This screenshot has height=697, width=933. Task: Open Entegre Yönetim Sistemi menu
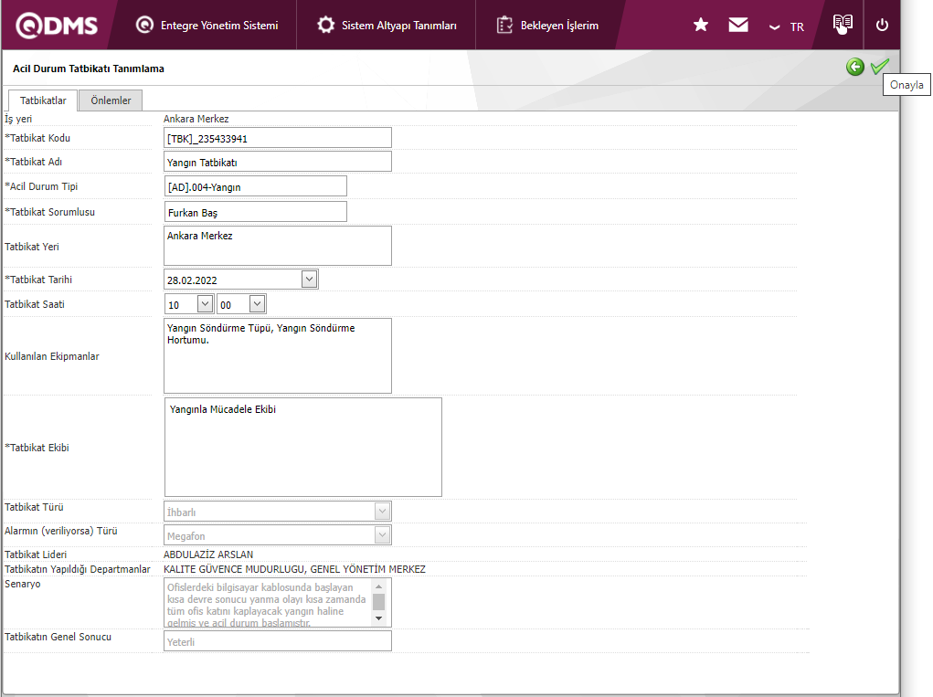click(x=207, y=26)
